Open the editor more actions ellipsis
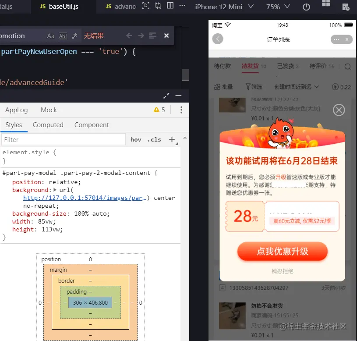 [182, 6]
